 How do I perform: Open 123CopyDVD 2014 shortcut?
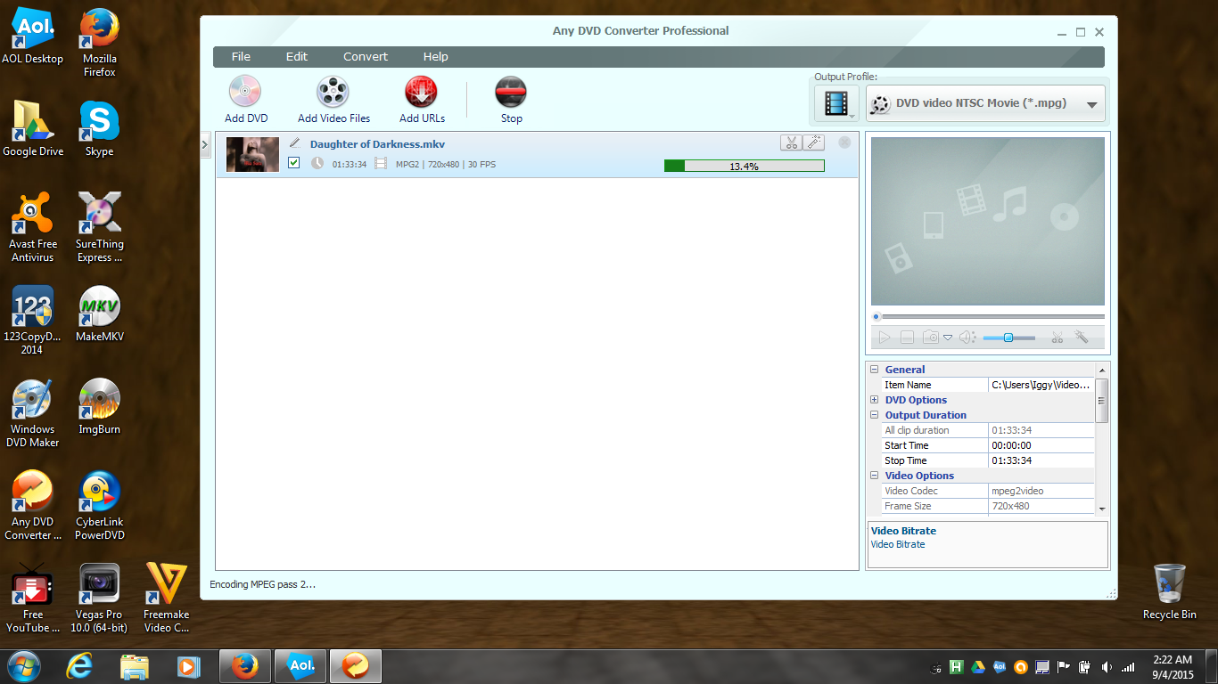pos(32,321)
